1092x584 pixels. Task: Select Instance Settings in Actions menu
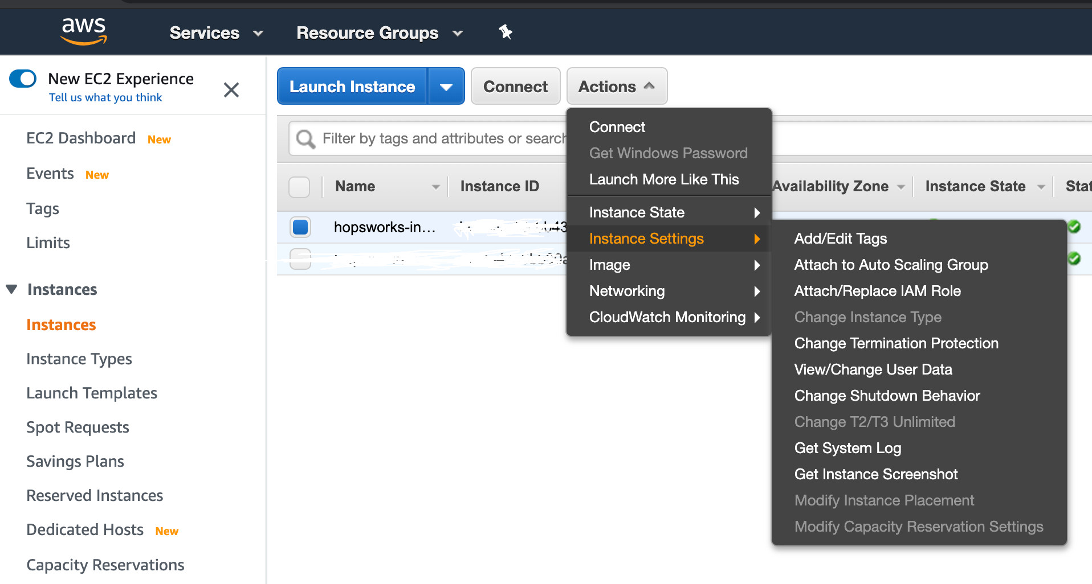coord(669,238)
